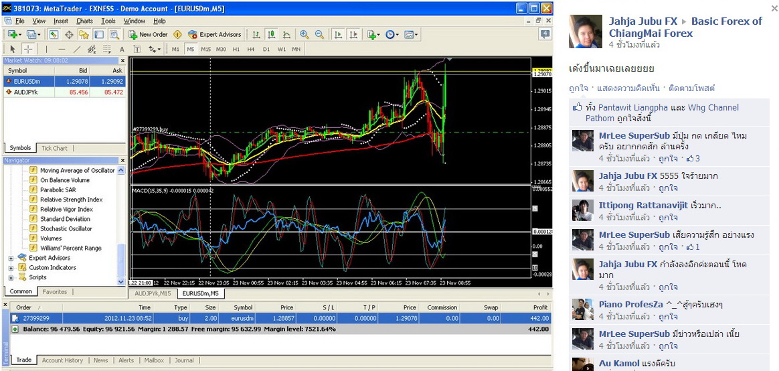Select the cursor arrow tool
The height and width of the screenshot is (371, 779).
click(x=13, y=50)
